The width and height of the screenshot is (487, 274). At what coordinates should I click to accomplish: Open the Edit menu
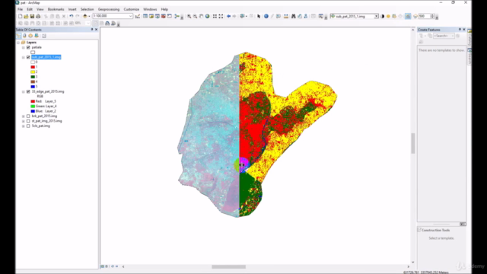(30, 9)
